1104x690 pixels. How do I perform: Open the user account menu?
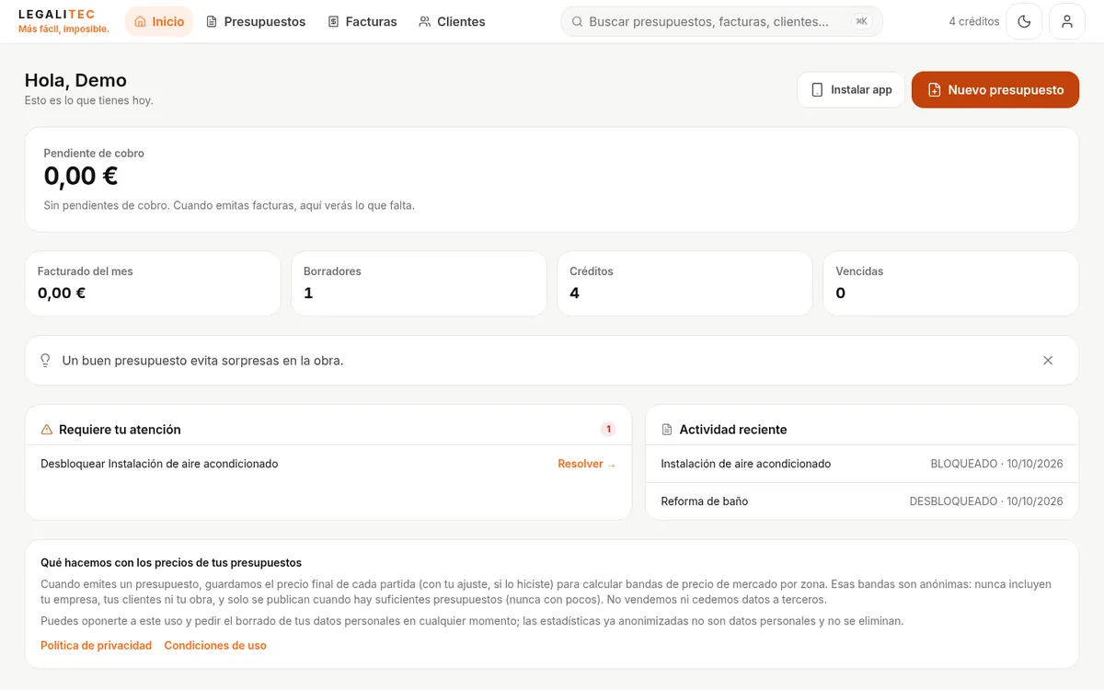tap(1066, 21)
